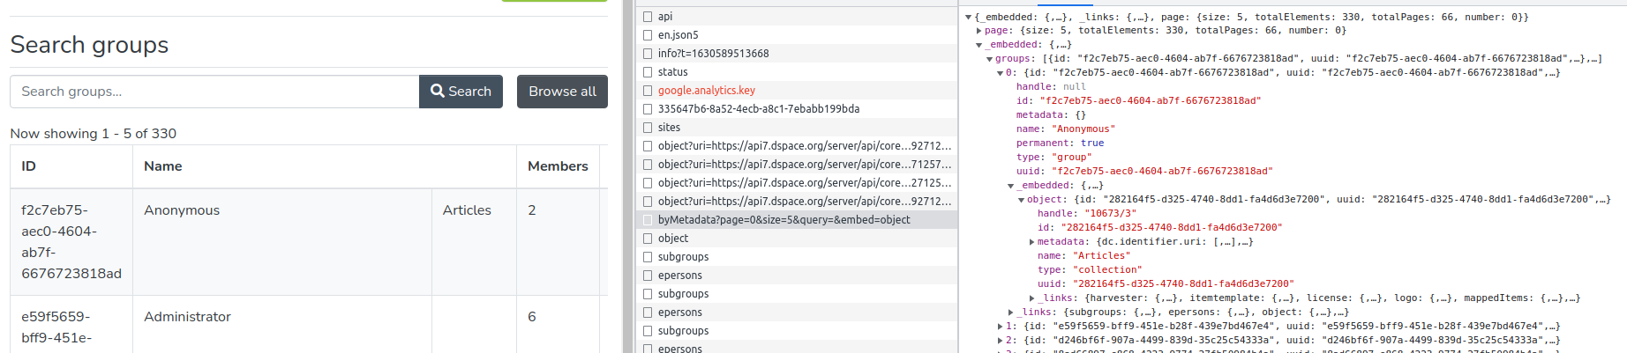Click the name "Anonymous" JSON property

pos(1065,129)
